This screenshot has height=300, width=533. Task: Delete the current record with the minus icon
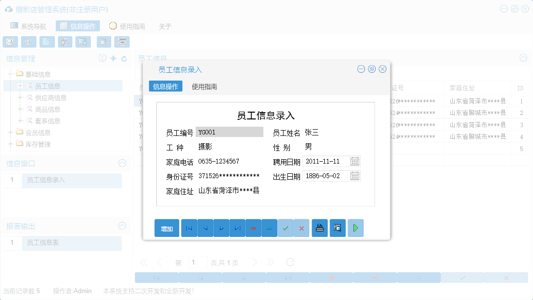[x=253, y=228]
